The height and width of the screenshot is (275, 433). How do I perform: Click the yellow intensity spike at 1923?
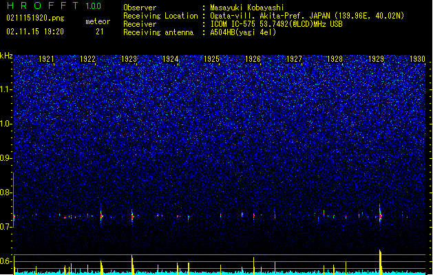[132, 265]
